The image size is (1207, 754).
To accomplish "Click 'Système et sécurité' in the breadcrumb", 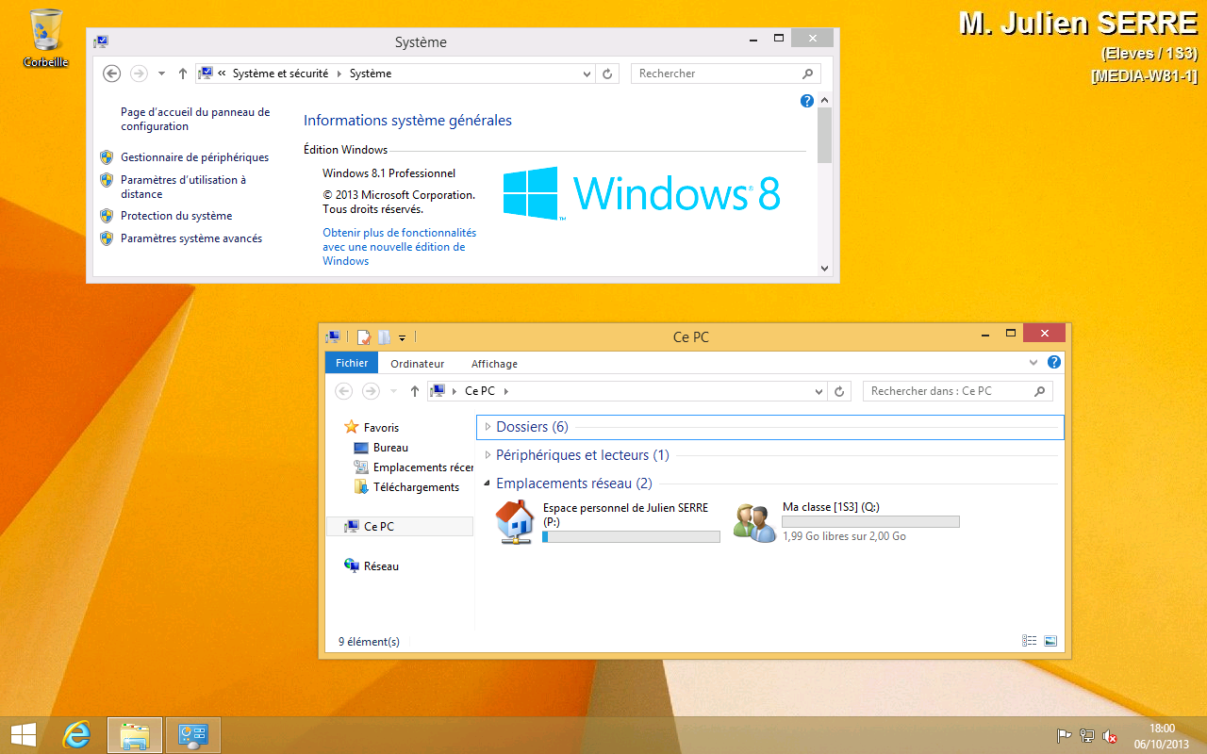I will pos(280,74).
